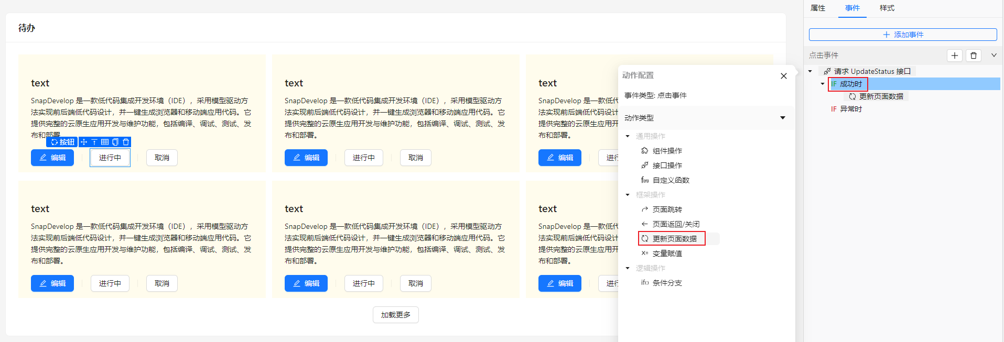This screenshot has height=342, width=1004.
Task: Click the select-parent arrow icon on the component toolbar
Action: (x=94, y=142)
